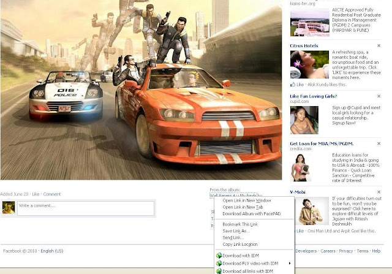The width and height of the screenshot is (392, 274).
Task: Open the Developers footer link
Action: pyautogui.click(x=306, y=251)
